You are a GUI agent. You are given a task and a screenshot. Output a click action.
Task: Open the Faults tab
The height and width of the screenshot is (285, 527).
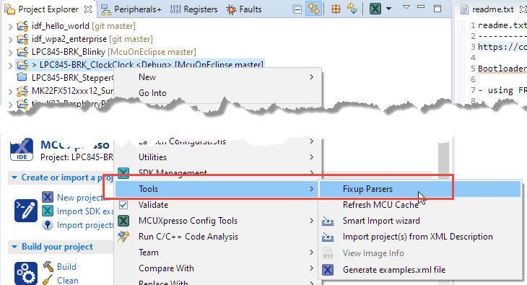(x=244, y=9)
